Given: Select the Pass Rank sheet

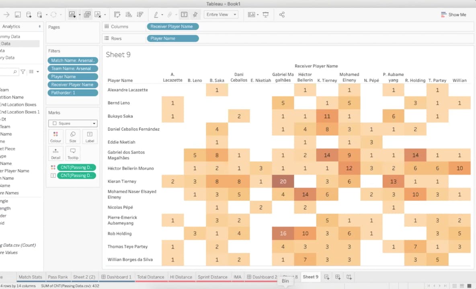Looking at the screenshot, I should 57,277.
